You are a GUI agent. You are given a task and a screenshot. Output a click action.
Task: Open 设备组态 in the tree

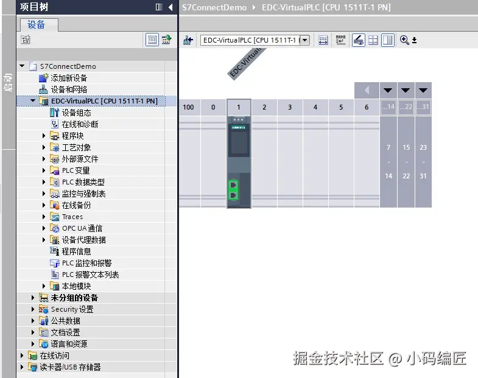click(77, 113)
